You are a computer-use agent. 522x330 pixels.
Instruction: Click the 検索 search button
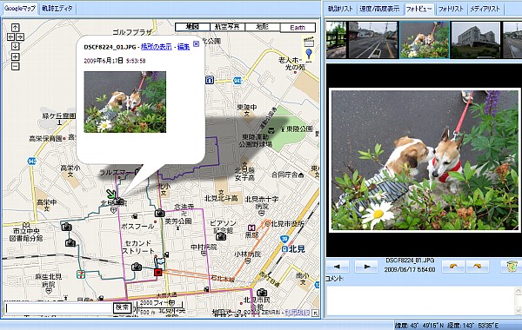(x=122, y=307)
